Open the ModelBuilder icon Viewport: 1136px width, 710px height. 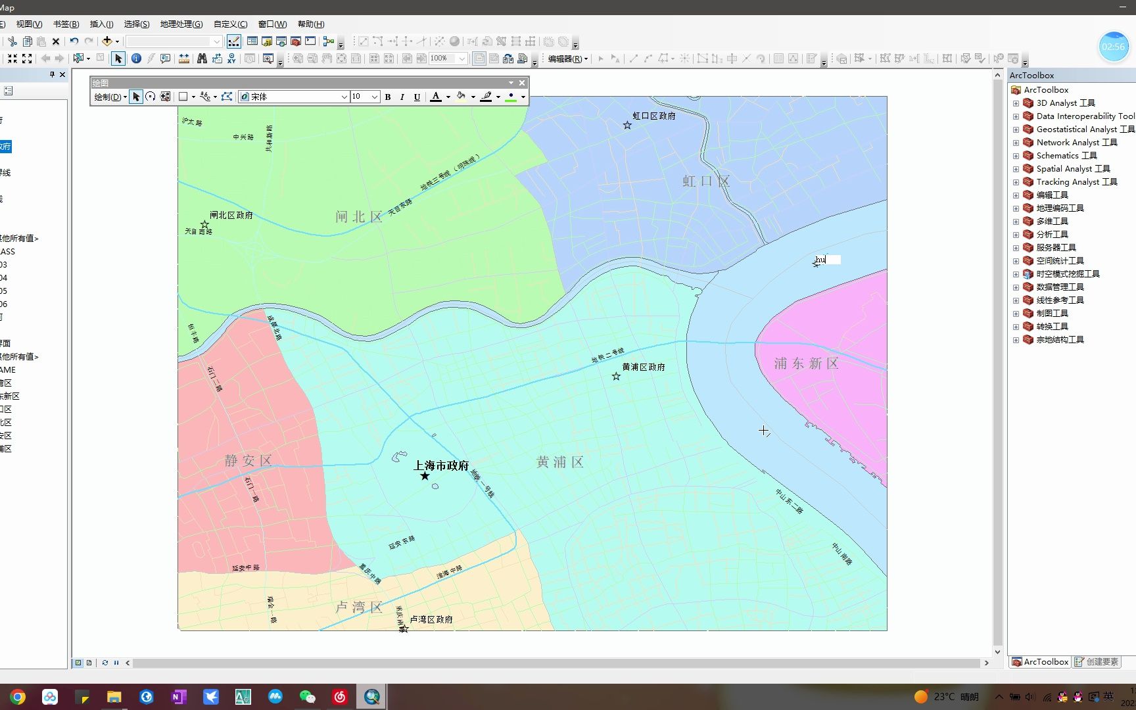(329, 41)
